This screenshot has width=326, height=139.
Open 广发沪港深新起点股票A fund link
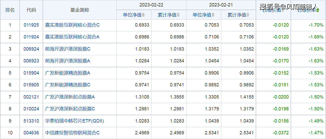click(x=70, y=97)
